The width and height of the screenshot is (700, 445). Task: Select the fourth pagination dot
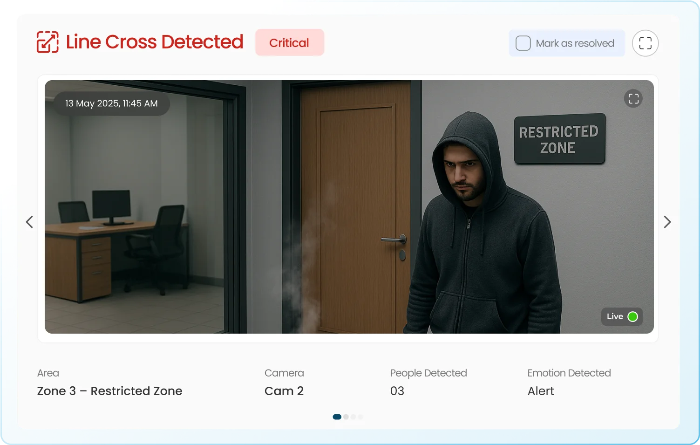pos(360,417)
